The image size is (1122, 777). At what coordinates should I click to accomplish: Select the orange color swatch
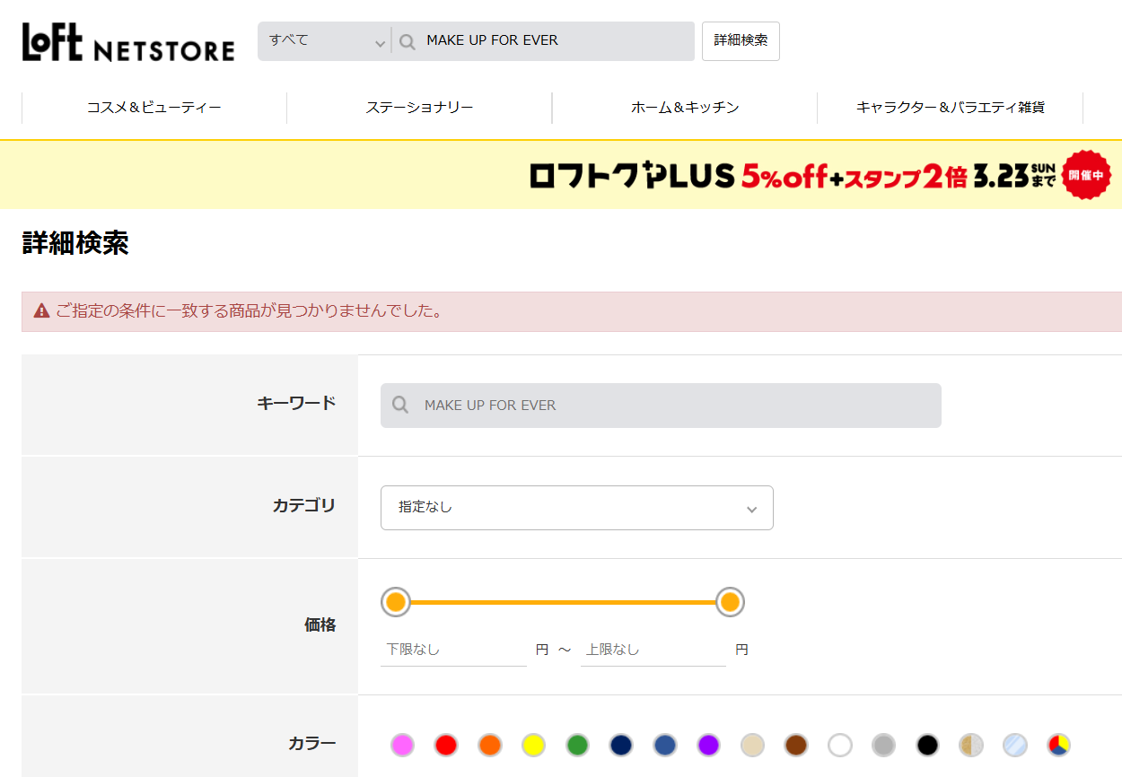pos(490,745)
